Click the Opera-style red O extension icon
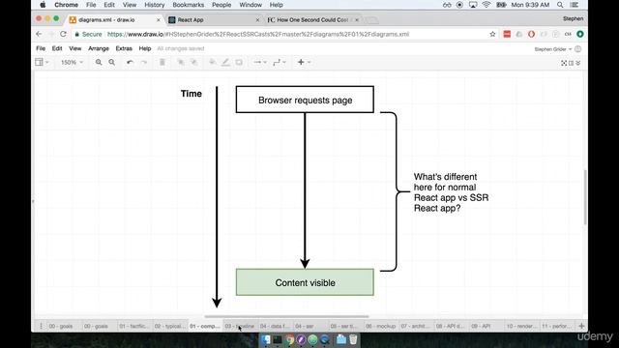 pos(531,35)
